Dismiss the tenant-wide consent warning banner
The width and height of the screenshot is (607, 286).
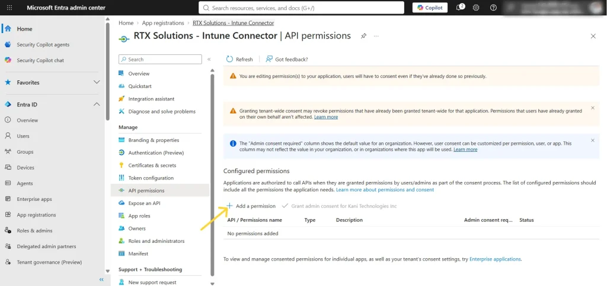pos(593,108)
